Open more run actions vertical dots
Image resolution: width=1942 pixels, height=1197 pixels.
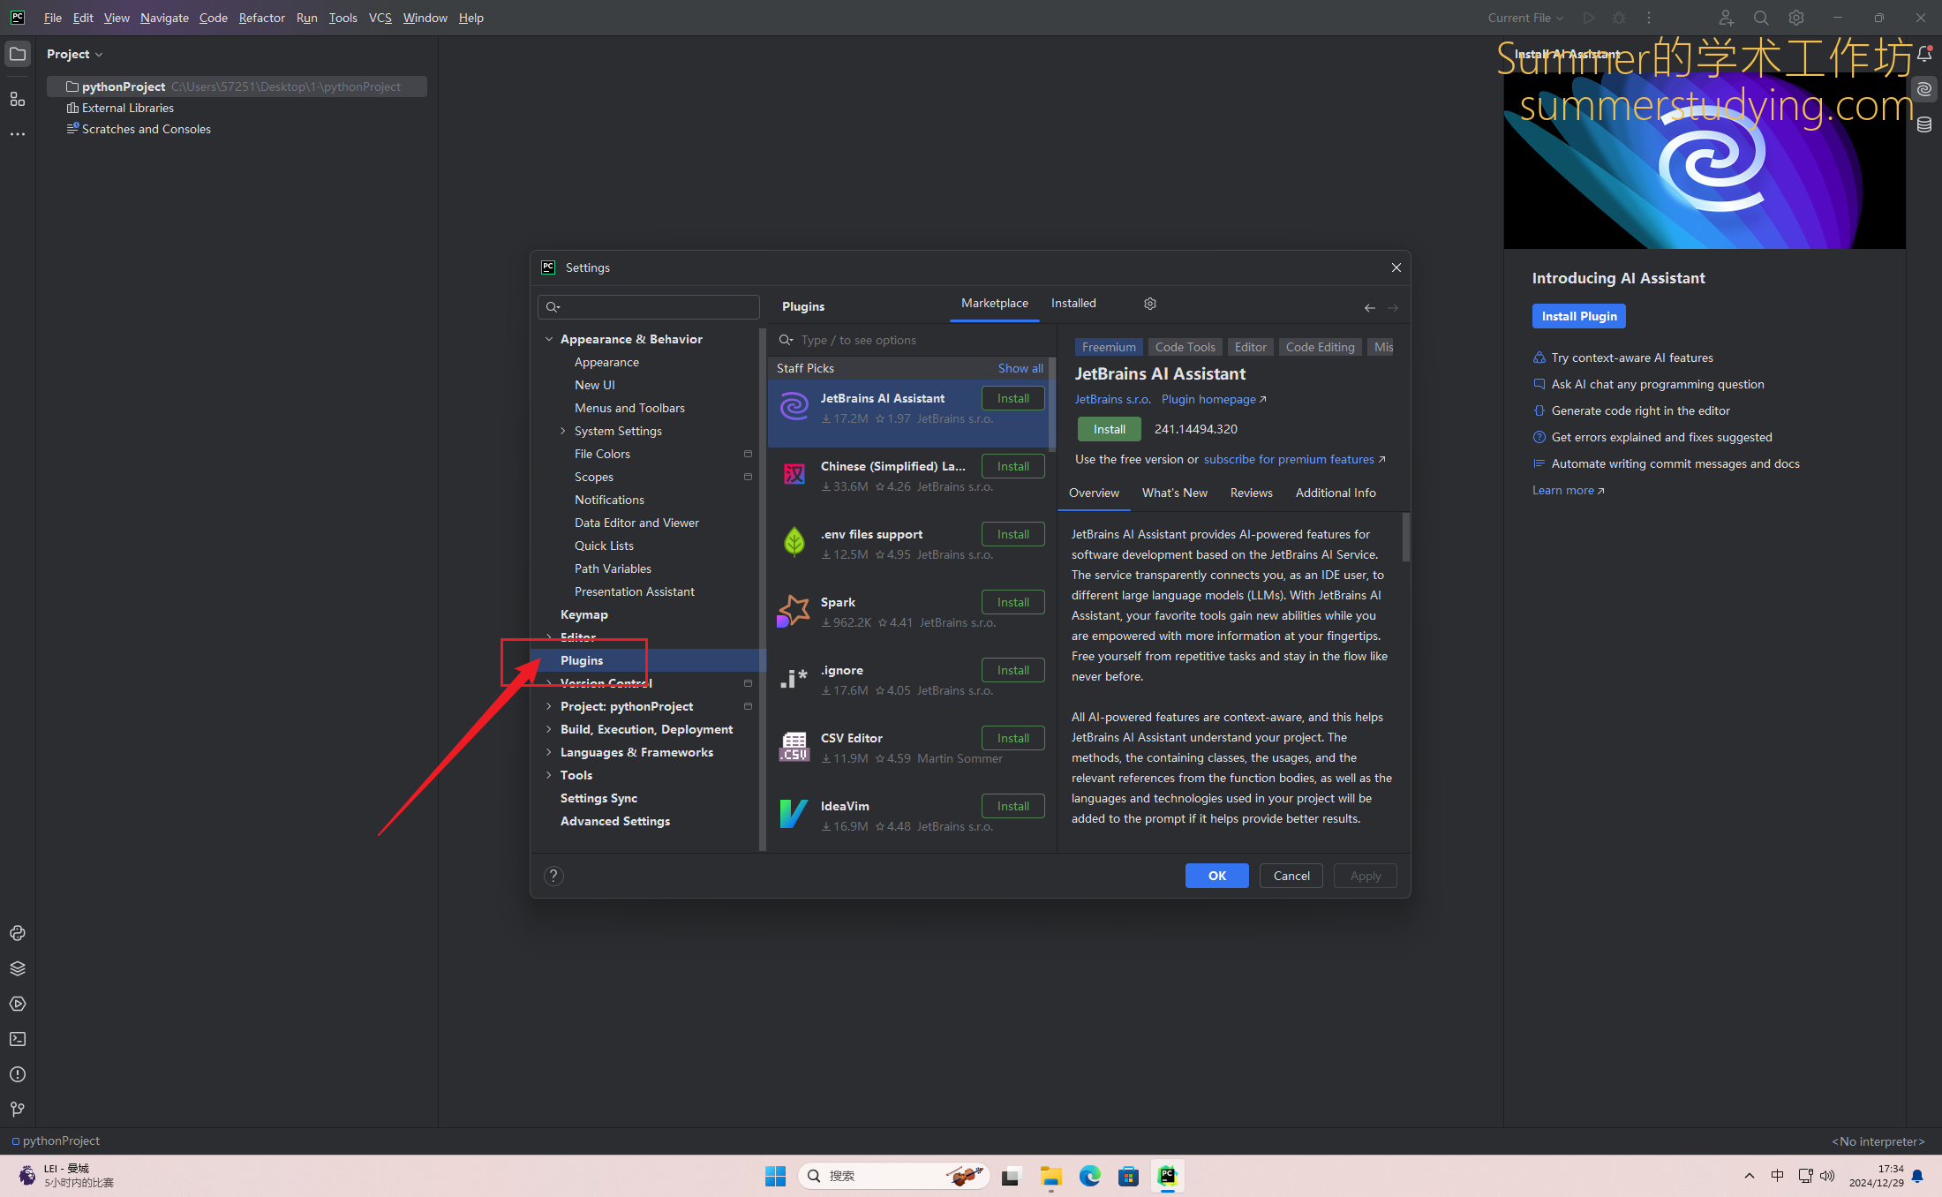coord(1649,18)
